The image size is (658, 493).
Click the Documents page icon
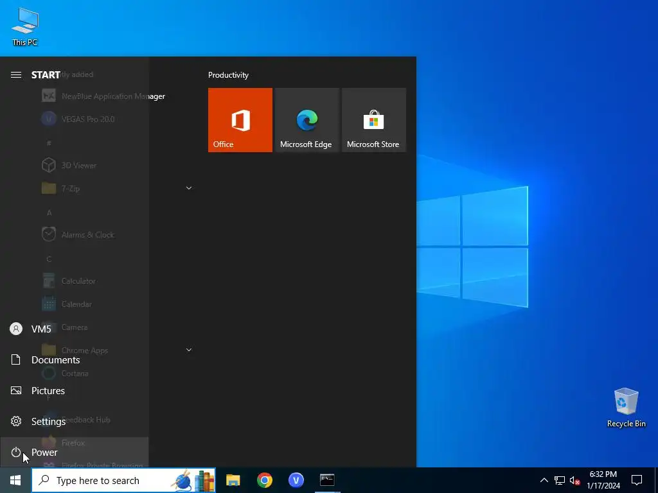16,359
